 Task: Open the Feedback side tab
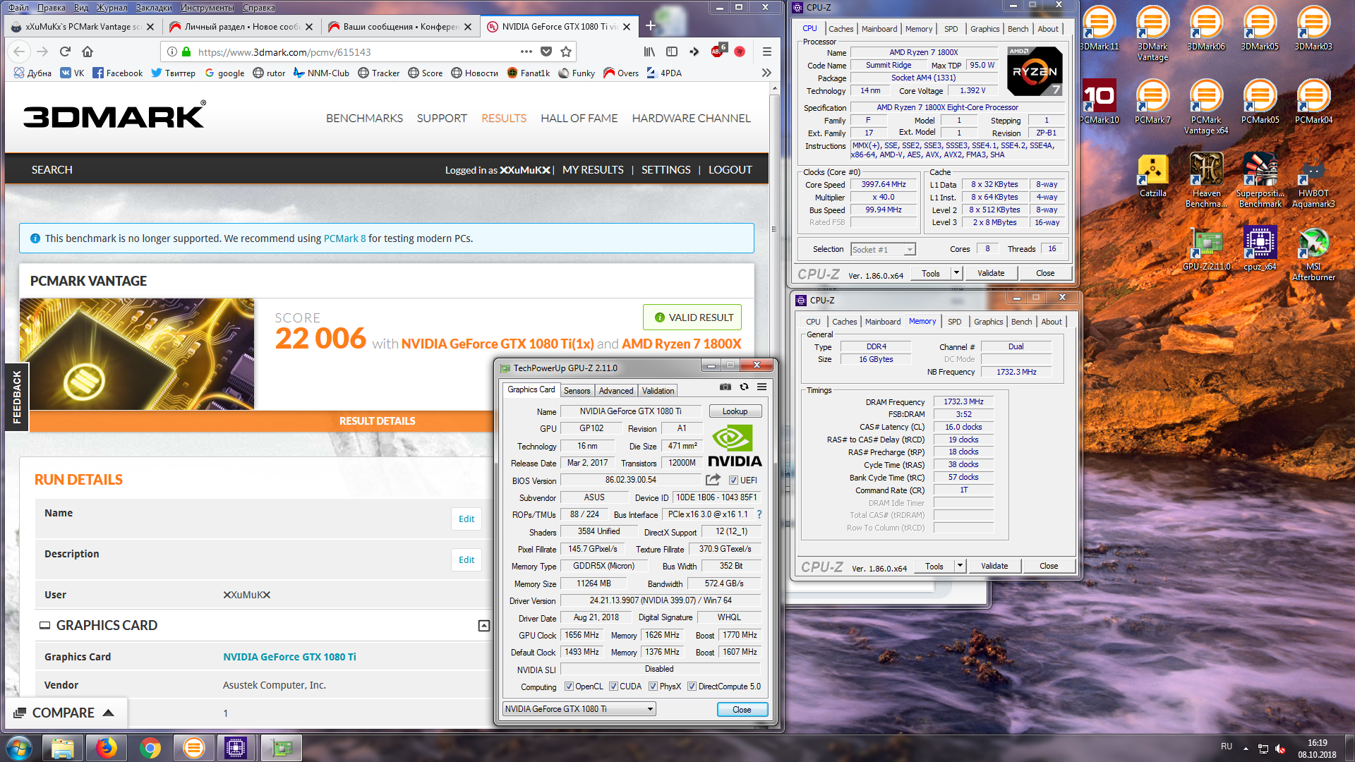click(x=17, y=397)
